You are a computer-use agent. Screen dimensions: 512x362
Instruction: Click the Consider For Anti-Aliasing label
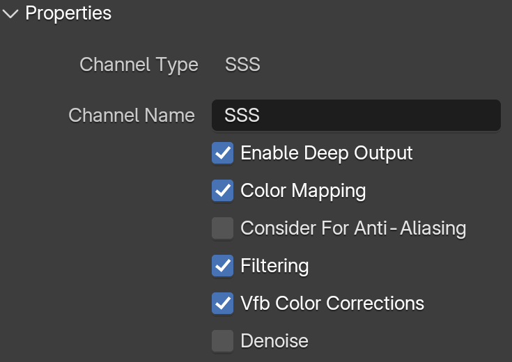pos(353,228)
